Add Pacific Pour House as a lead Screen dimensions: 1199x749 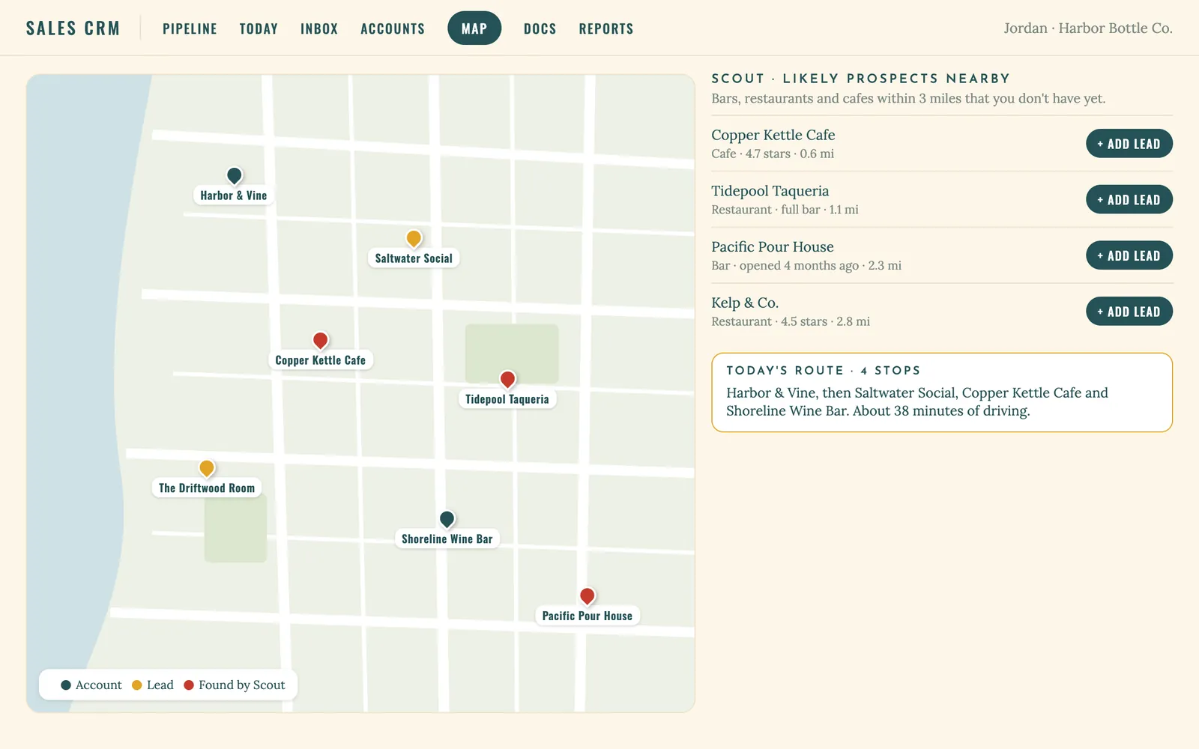click(1129, 255)
